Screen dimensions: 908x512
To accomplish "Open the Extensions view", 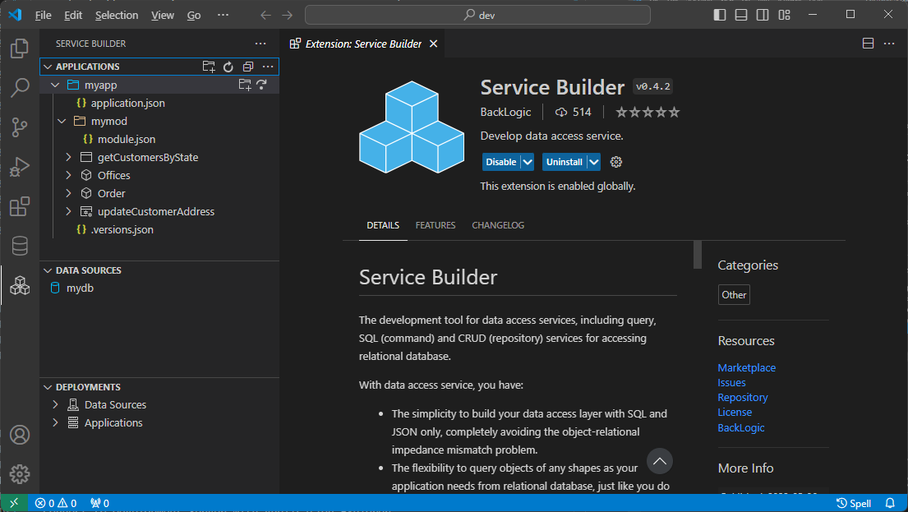I will click(20, 206).
